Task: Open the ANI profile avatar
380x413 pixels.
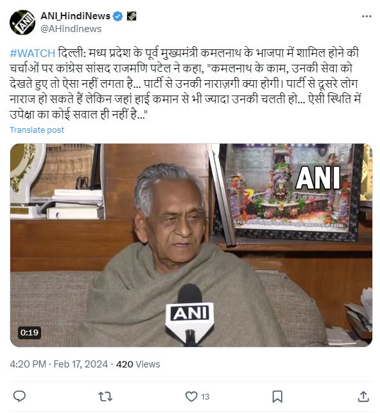Action: click(x=22, y=22)
